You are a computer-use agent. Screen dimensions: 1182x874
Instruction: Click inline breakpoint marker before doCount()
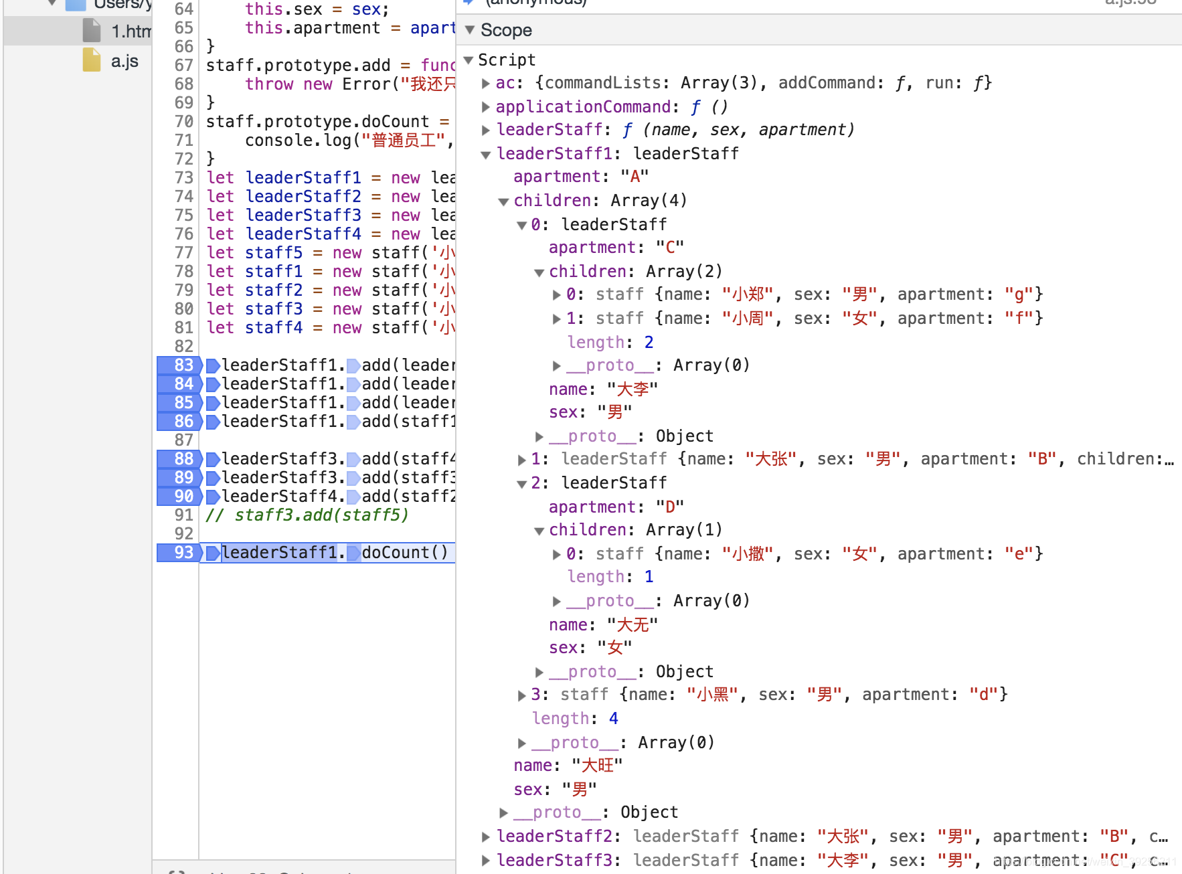pos(354,553)
